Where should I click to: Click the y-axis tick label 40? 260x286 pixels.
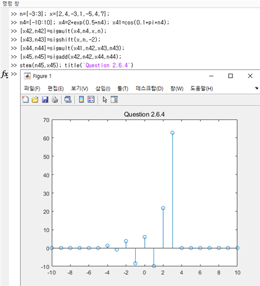[46, 175]
